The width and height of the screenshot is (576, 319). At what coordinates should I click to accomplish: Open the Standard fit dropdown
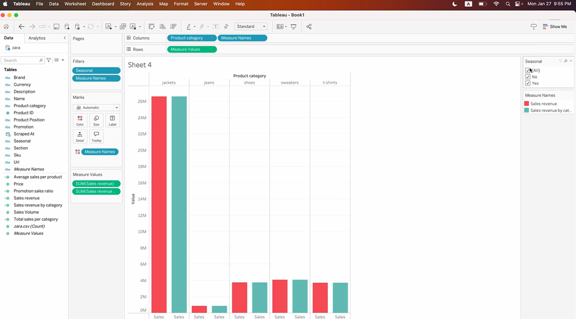pos(250,26)
